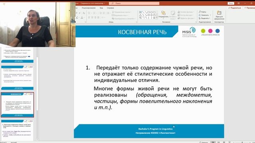Open the Рисование format shape dialog launcher

pyautogui.click(x=196, y=22)
